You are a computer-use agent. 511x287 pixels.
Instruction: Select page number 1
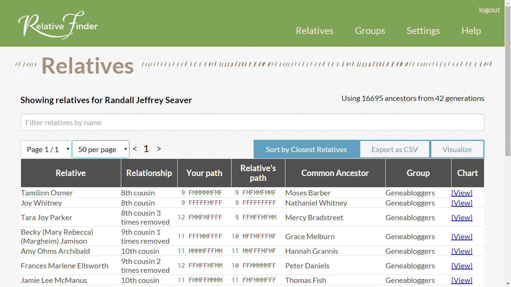146,148
